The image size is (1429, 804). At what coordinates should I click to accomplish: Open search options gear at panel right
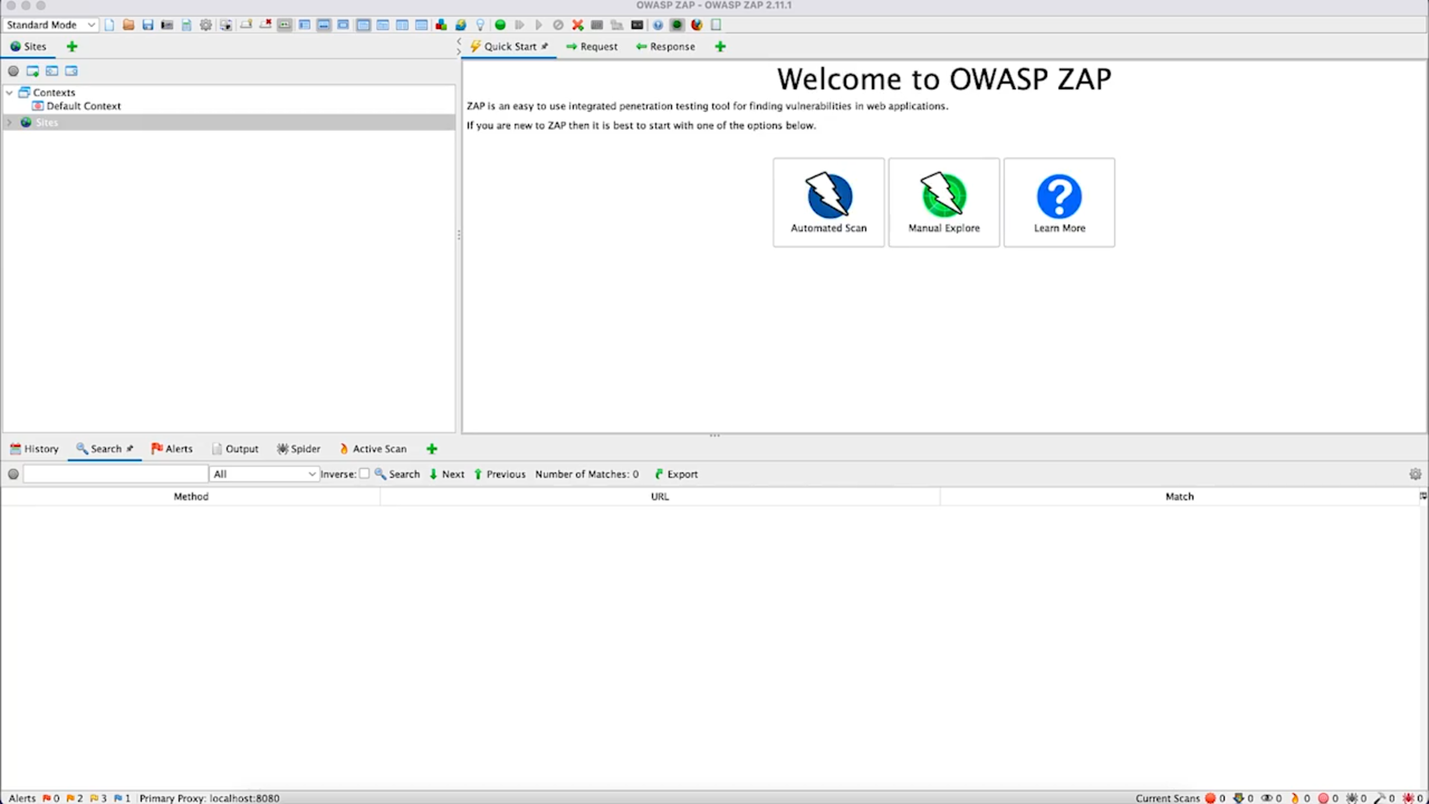coord(1415,474)
